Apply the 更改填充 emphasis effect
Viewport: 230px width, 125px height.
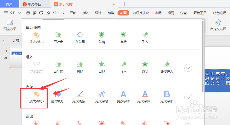coord(58,97)
